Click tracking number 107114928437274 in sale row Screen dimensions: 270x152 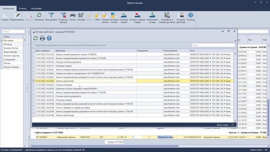coord(192,137)
